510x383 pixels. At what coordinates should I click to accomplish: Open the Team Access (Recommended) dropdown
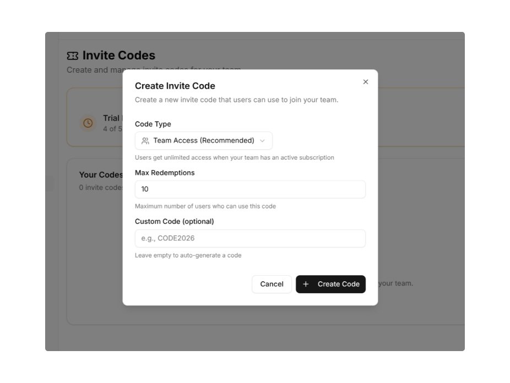point(203,141)
